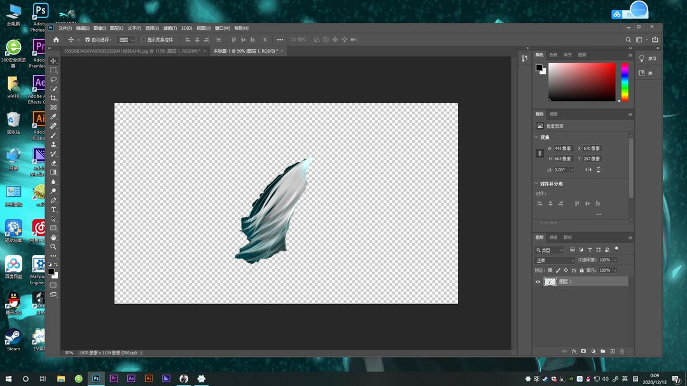687x386 pixels.
Task: Open the blend mode 正常 dropdown
Action: 555,260
